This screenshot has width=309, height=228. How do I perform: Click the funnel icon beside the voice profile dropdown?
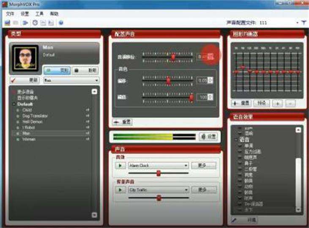coord(304,23)
